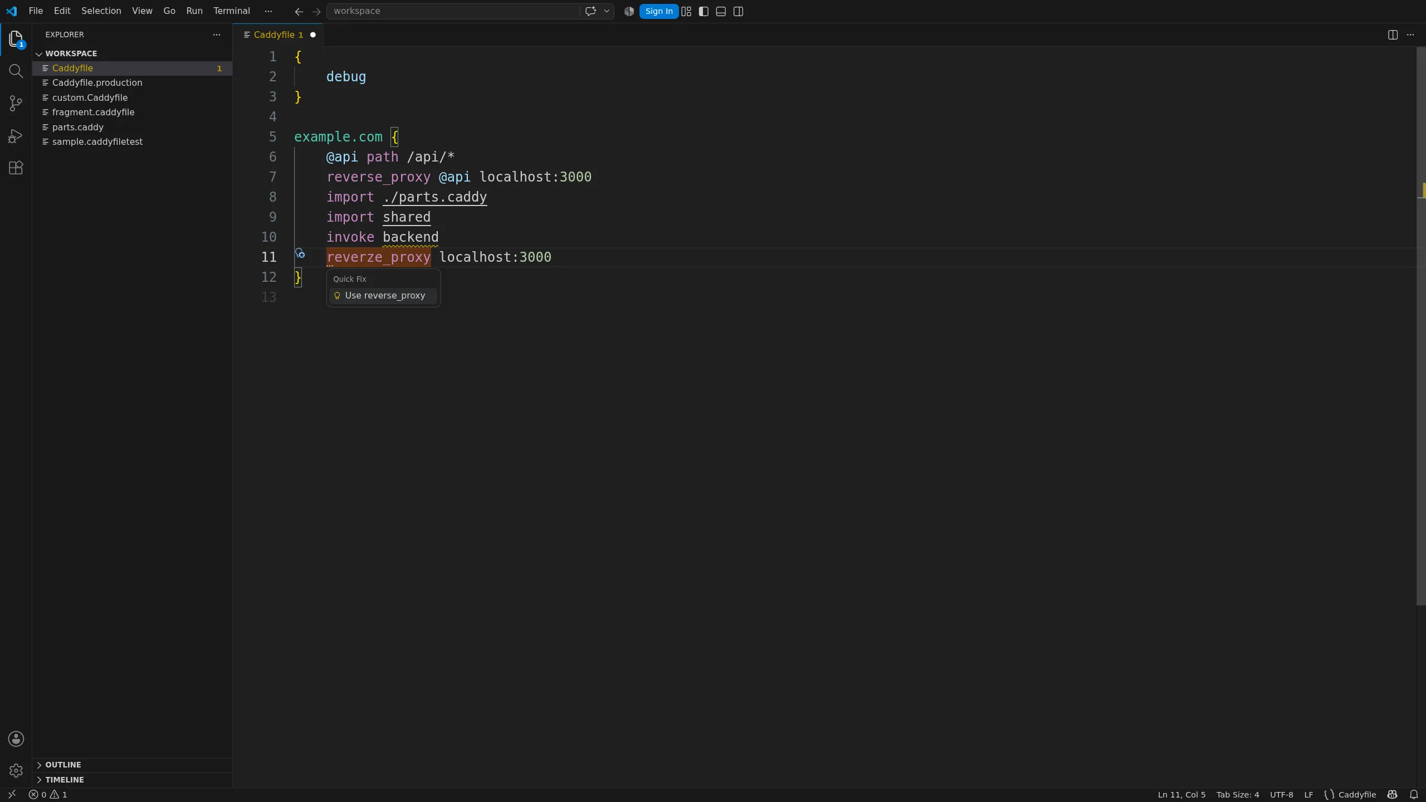Close the unsaved Caddyfile tab dot
The width and height of the screenshot is (1426, 802).
click(x=313, y=35)
